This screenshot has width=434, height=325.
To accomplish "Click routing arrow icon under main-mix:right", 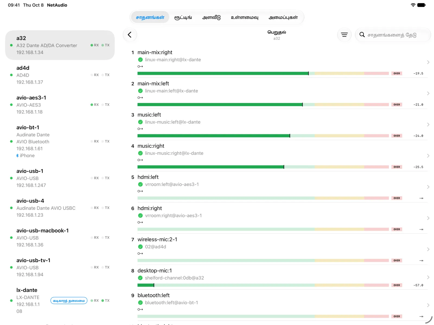I will tap(140, 66).
